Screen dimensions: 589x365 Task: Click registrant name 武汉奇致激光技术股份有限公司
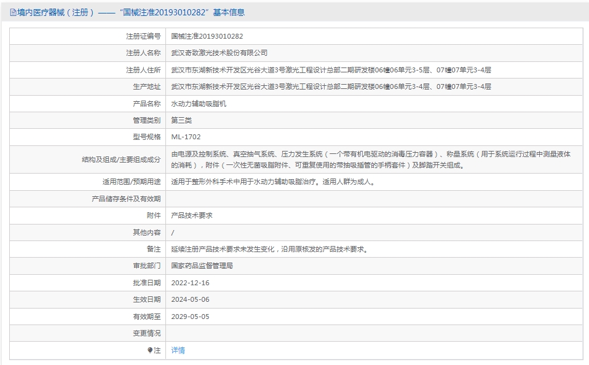pos(219,53)
